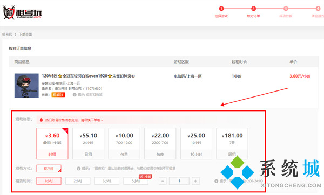Click the 送1小时 bonus badge
Screen dimensions: 324x195
pos(145,177)
